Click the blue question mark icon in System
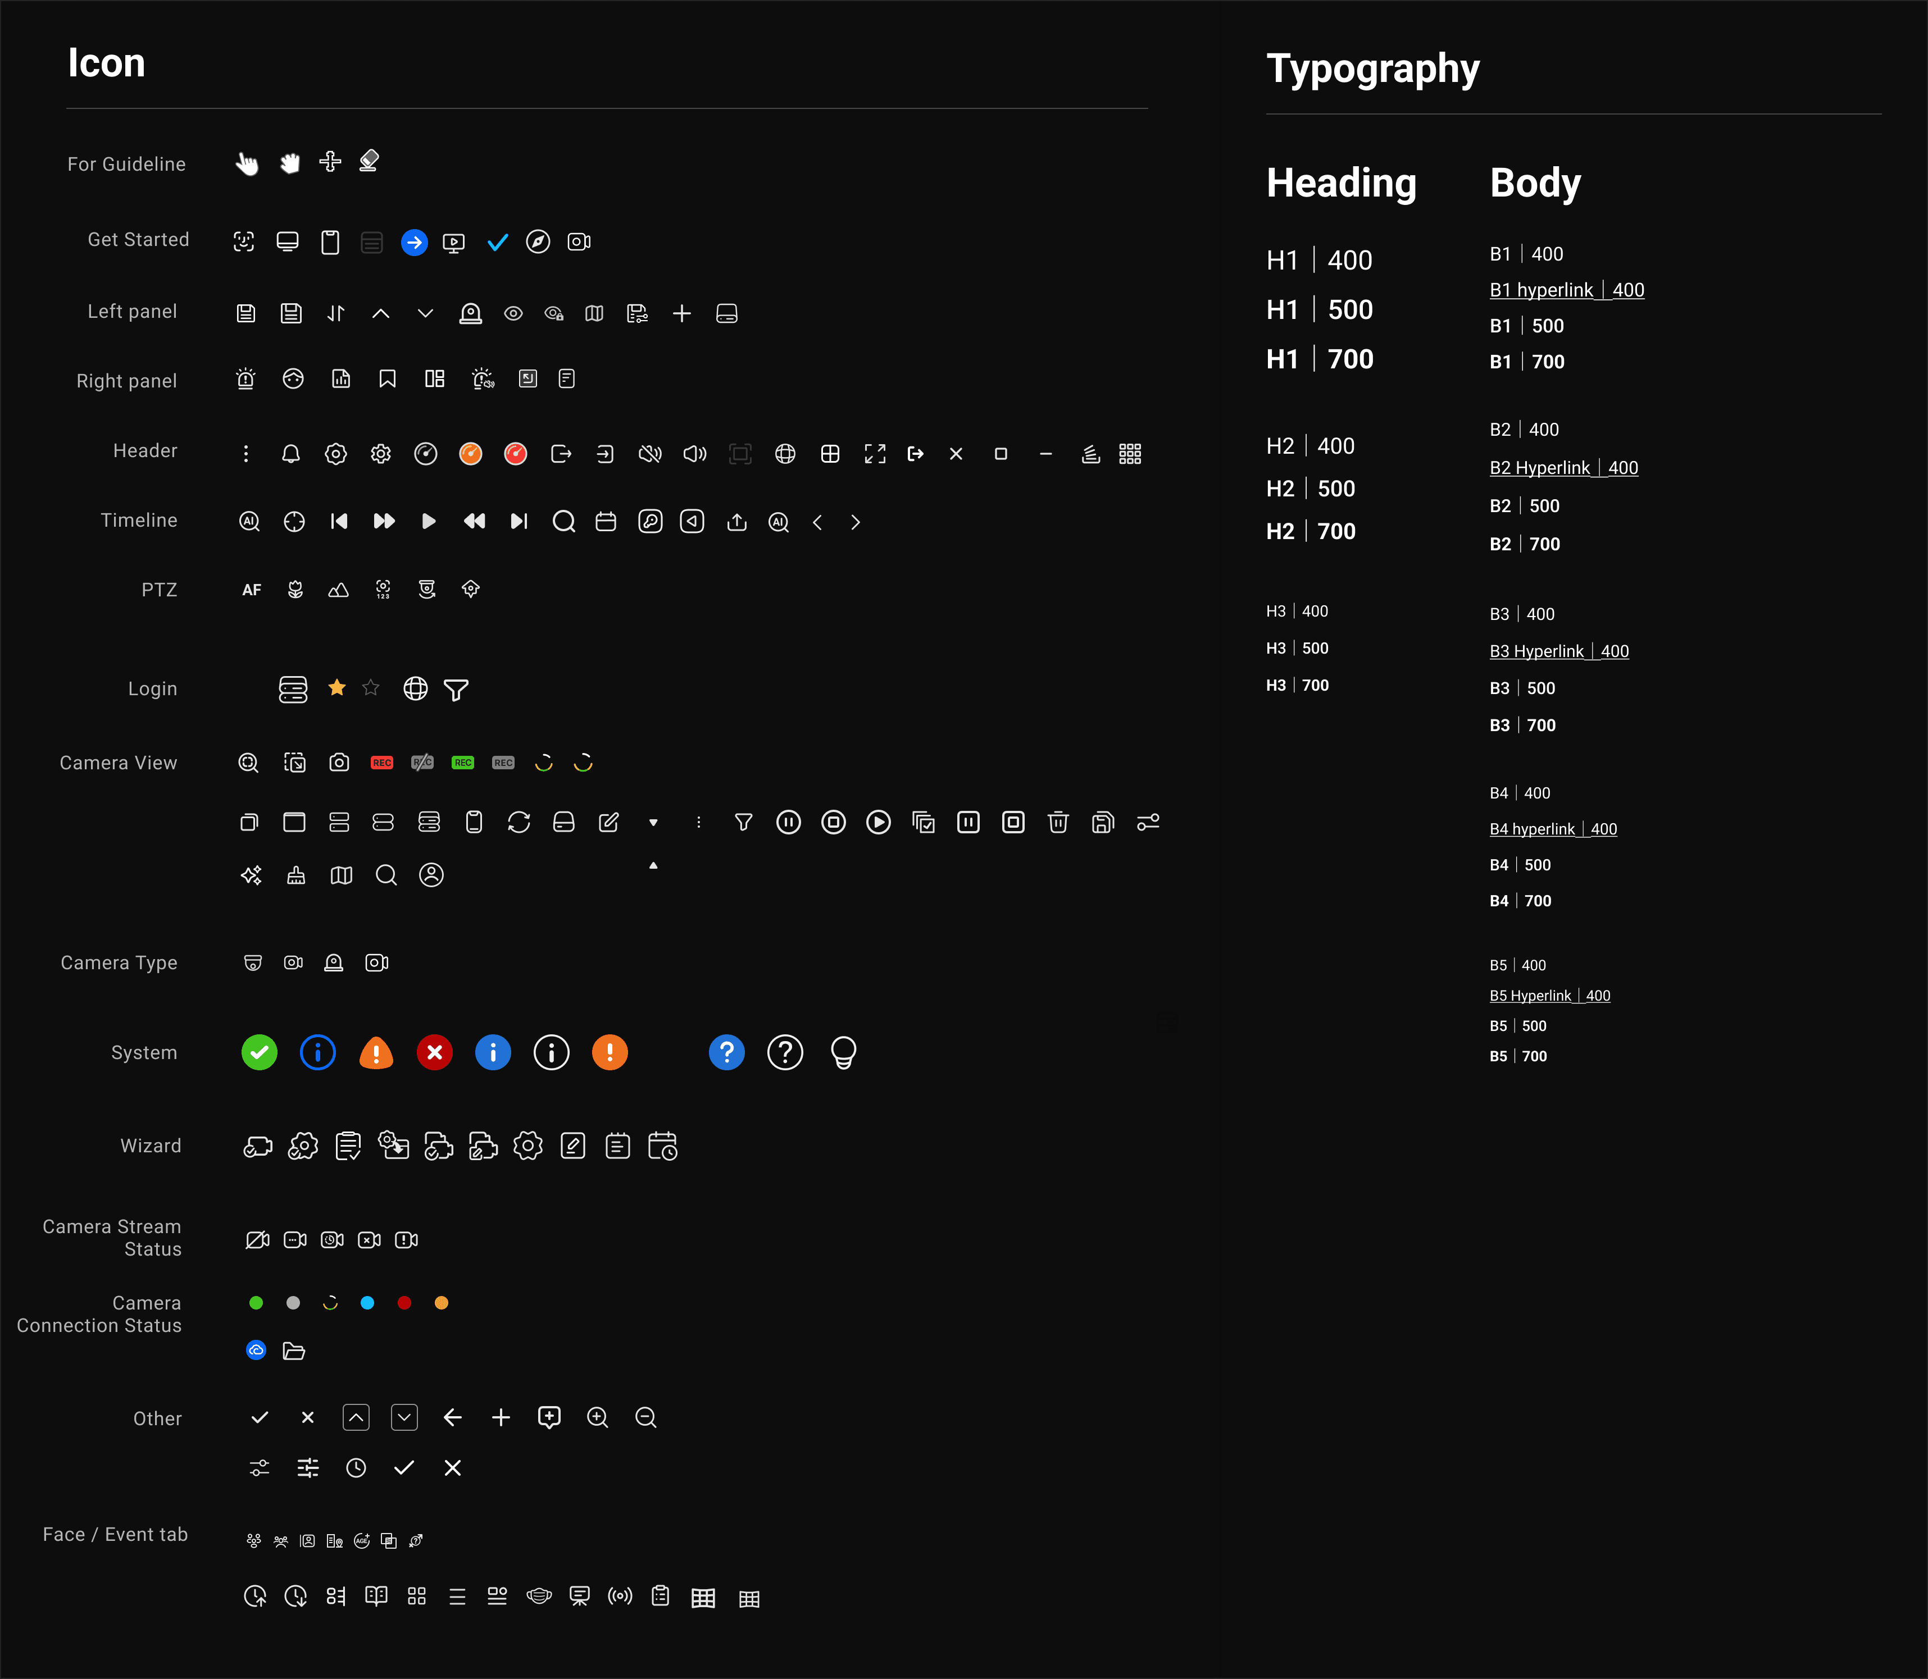Viewport: 1928px width, 1679px height. (x=726, y=1053)
